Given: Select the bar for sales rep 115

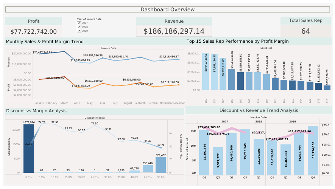Looking at the screenshot, I should click(292, 85).
